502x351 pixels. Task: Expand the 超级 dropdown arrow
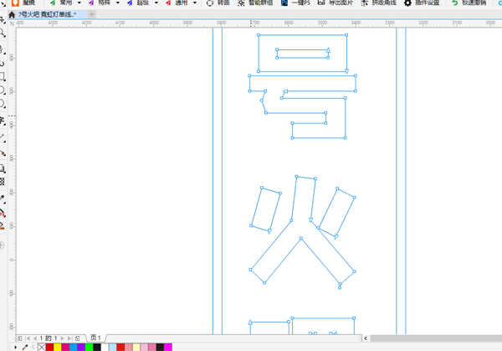click(x=156, y=3)
